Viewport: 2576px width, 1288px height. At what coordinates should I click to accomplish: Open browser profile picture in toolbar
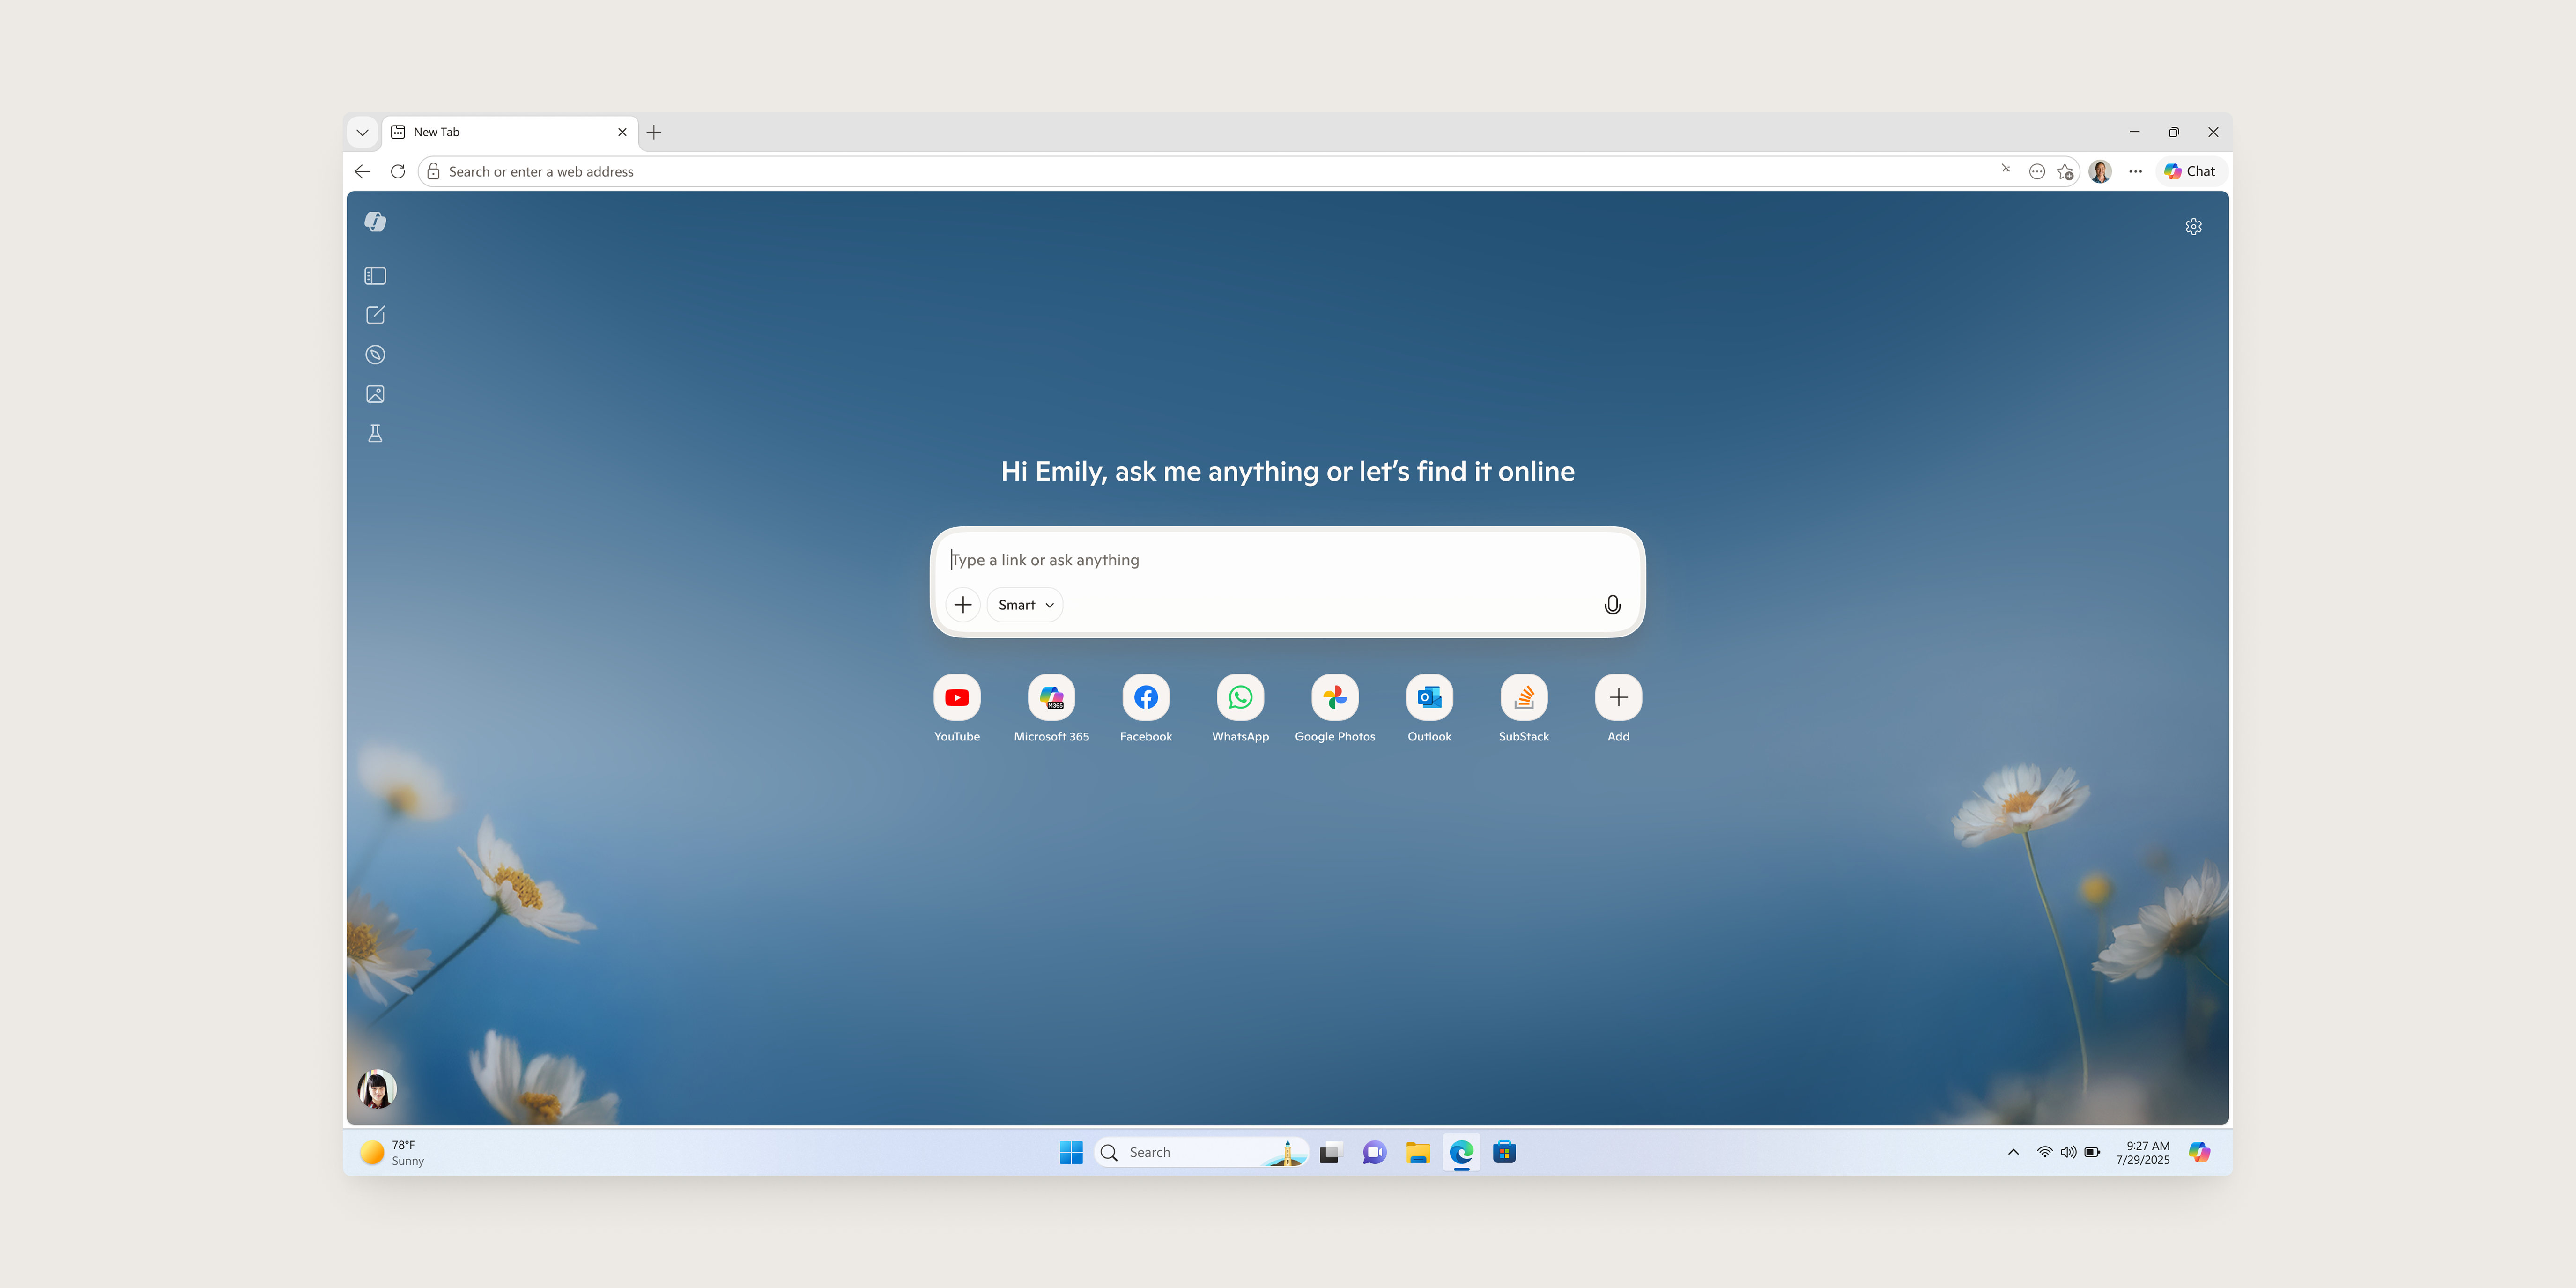(2100, 172)
